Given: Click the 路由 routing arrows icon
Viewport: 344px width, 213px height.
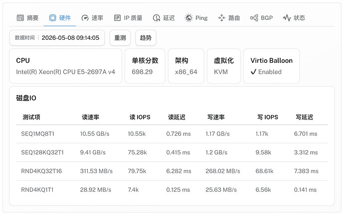Looking at the screenshot, I should [x=221, y=18].
